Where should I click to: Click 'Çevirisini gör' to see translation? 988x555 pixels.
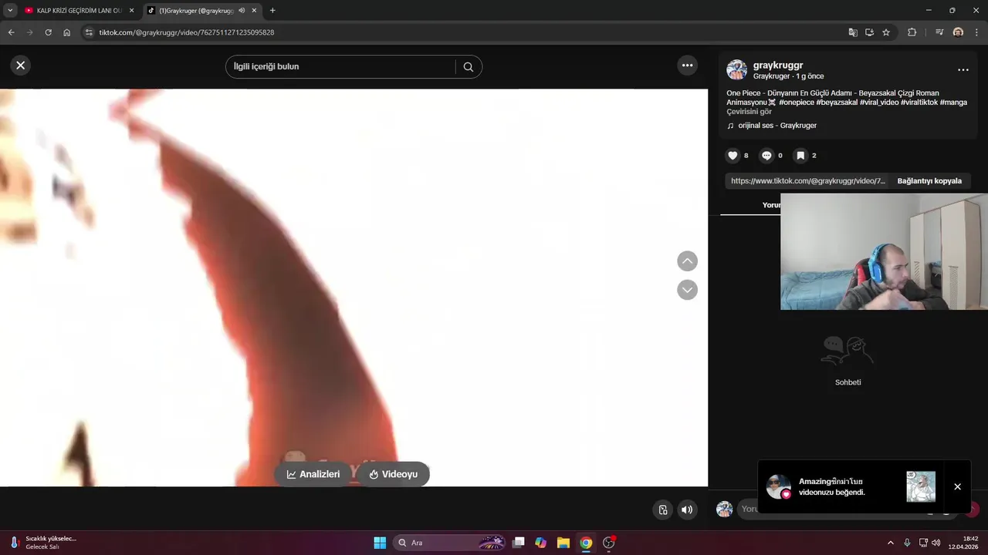[x=749, y=112]
